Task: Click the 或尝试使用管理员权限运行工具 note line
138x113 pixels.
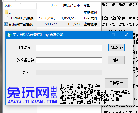Action: click(x=83, y=102)
